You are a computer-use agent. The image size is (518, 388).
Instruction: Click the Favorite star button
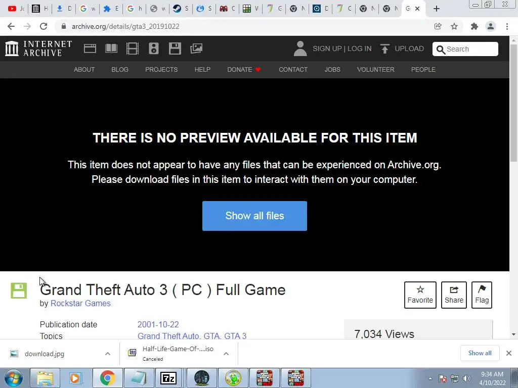pos(420,295)
